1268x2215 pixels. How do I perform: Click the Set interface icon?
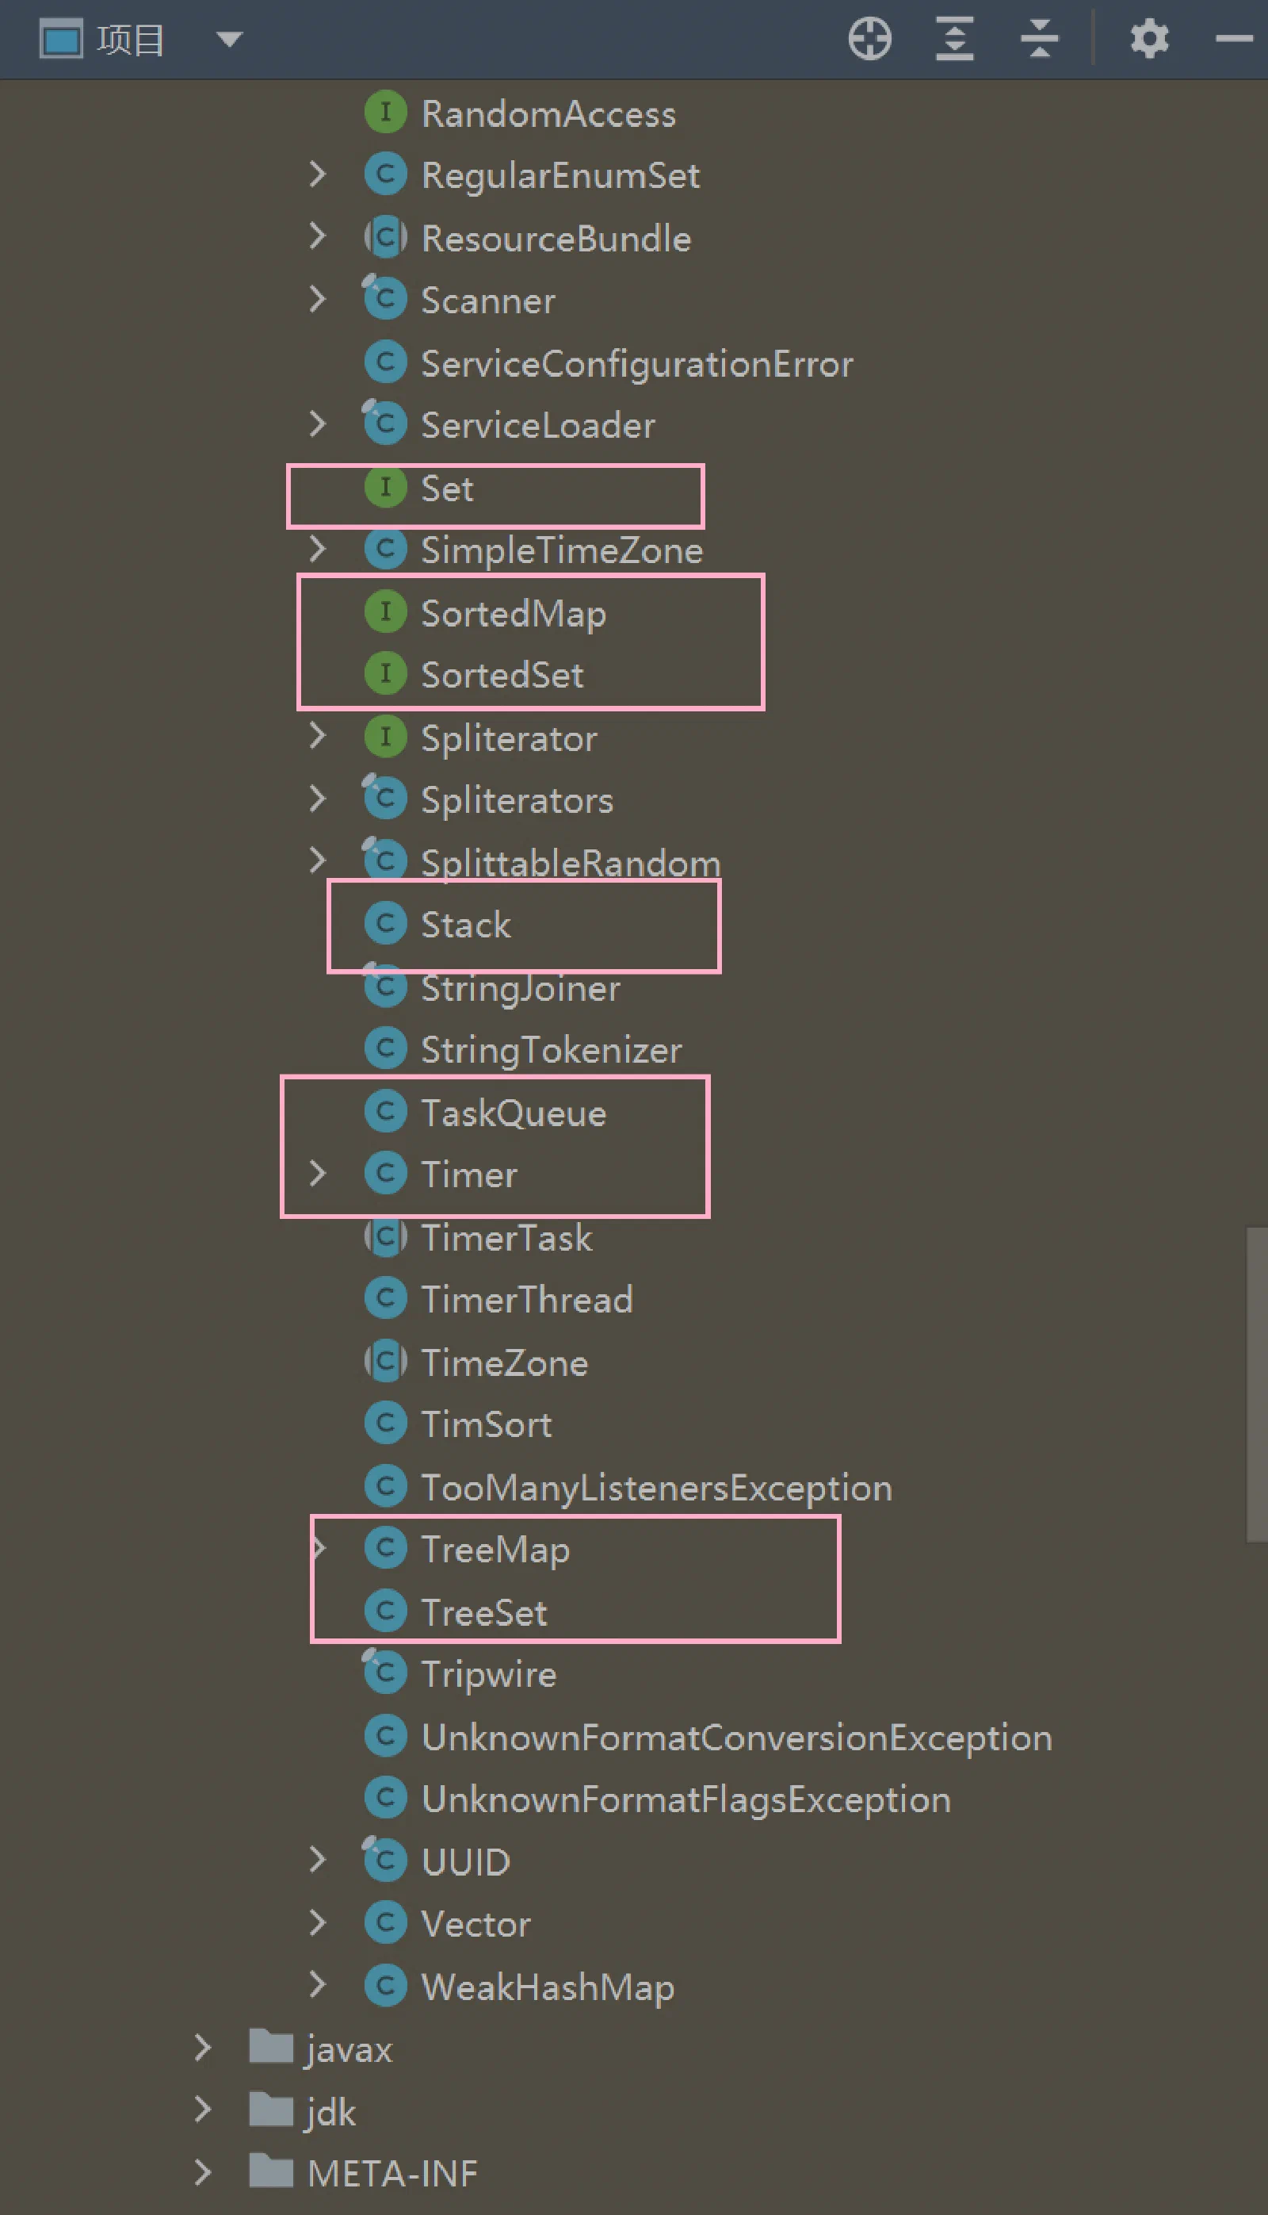click(385, 487)
